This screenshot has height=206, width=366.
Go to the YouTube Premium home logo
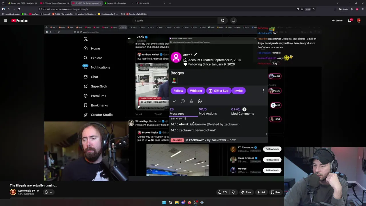pyautogui.click(x=19, y=21)
